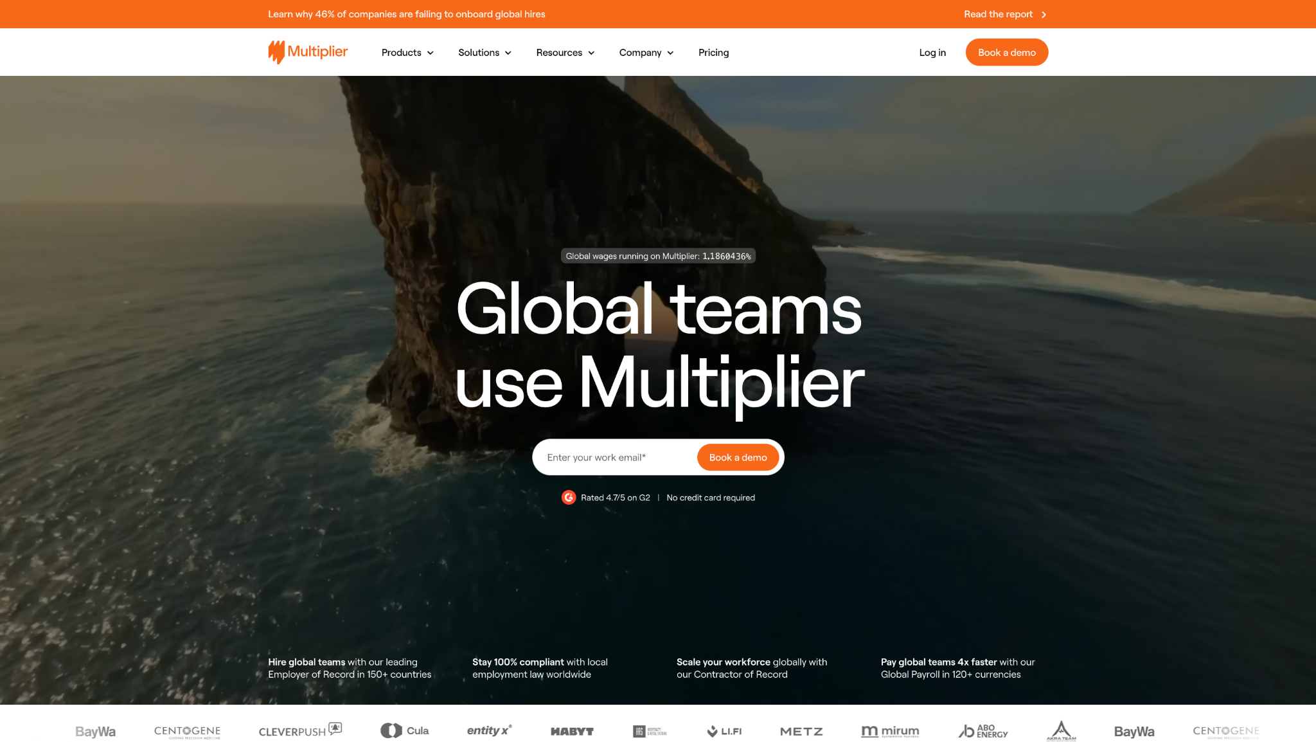Screen dimensions: 1316x742
Task: Click the BayWa logo right of AKRA Team
Action: 1134,732
